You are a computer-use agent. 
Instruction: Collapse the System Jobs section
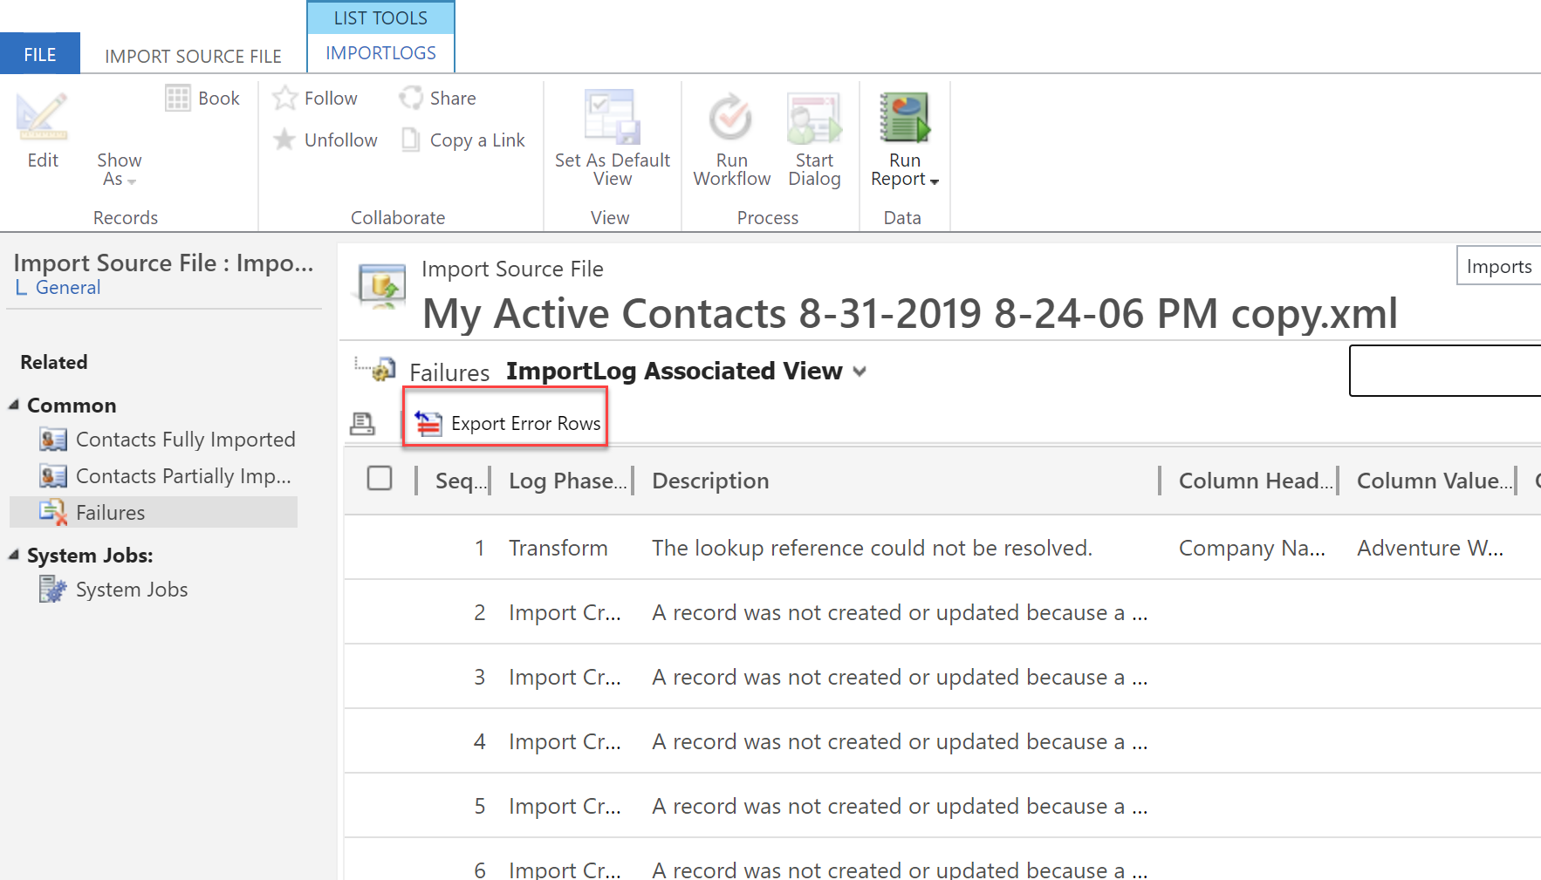click(x=14, y=556)
